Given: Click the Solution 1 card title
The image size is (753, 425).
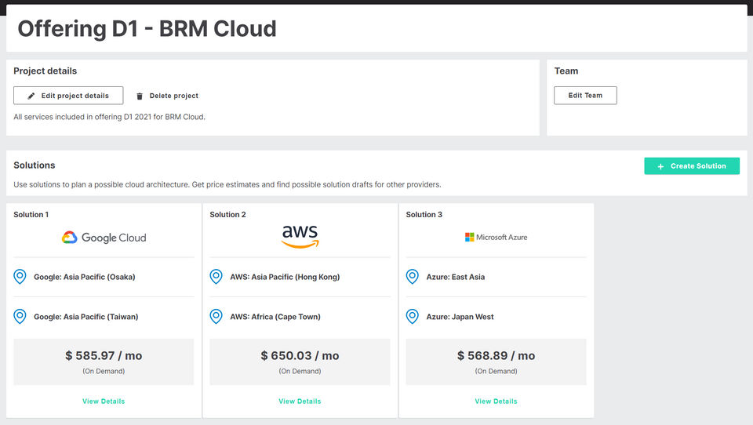Looking at the screenshot, I should (x=31, y=215).
